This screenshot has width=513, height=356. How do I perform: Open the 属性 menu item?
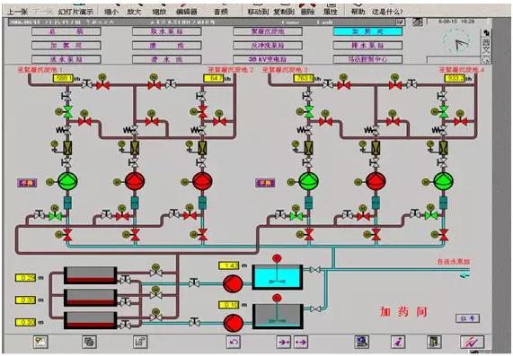click(330, 12)
